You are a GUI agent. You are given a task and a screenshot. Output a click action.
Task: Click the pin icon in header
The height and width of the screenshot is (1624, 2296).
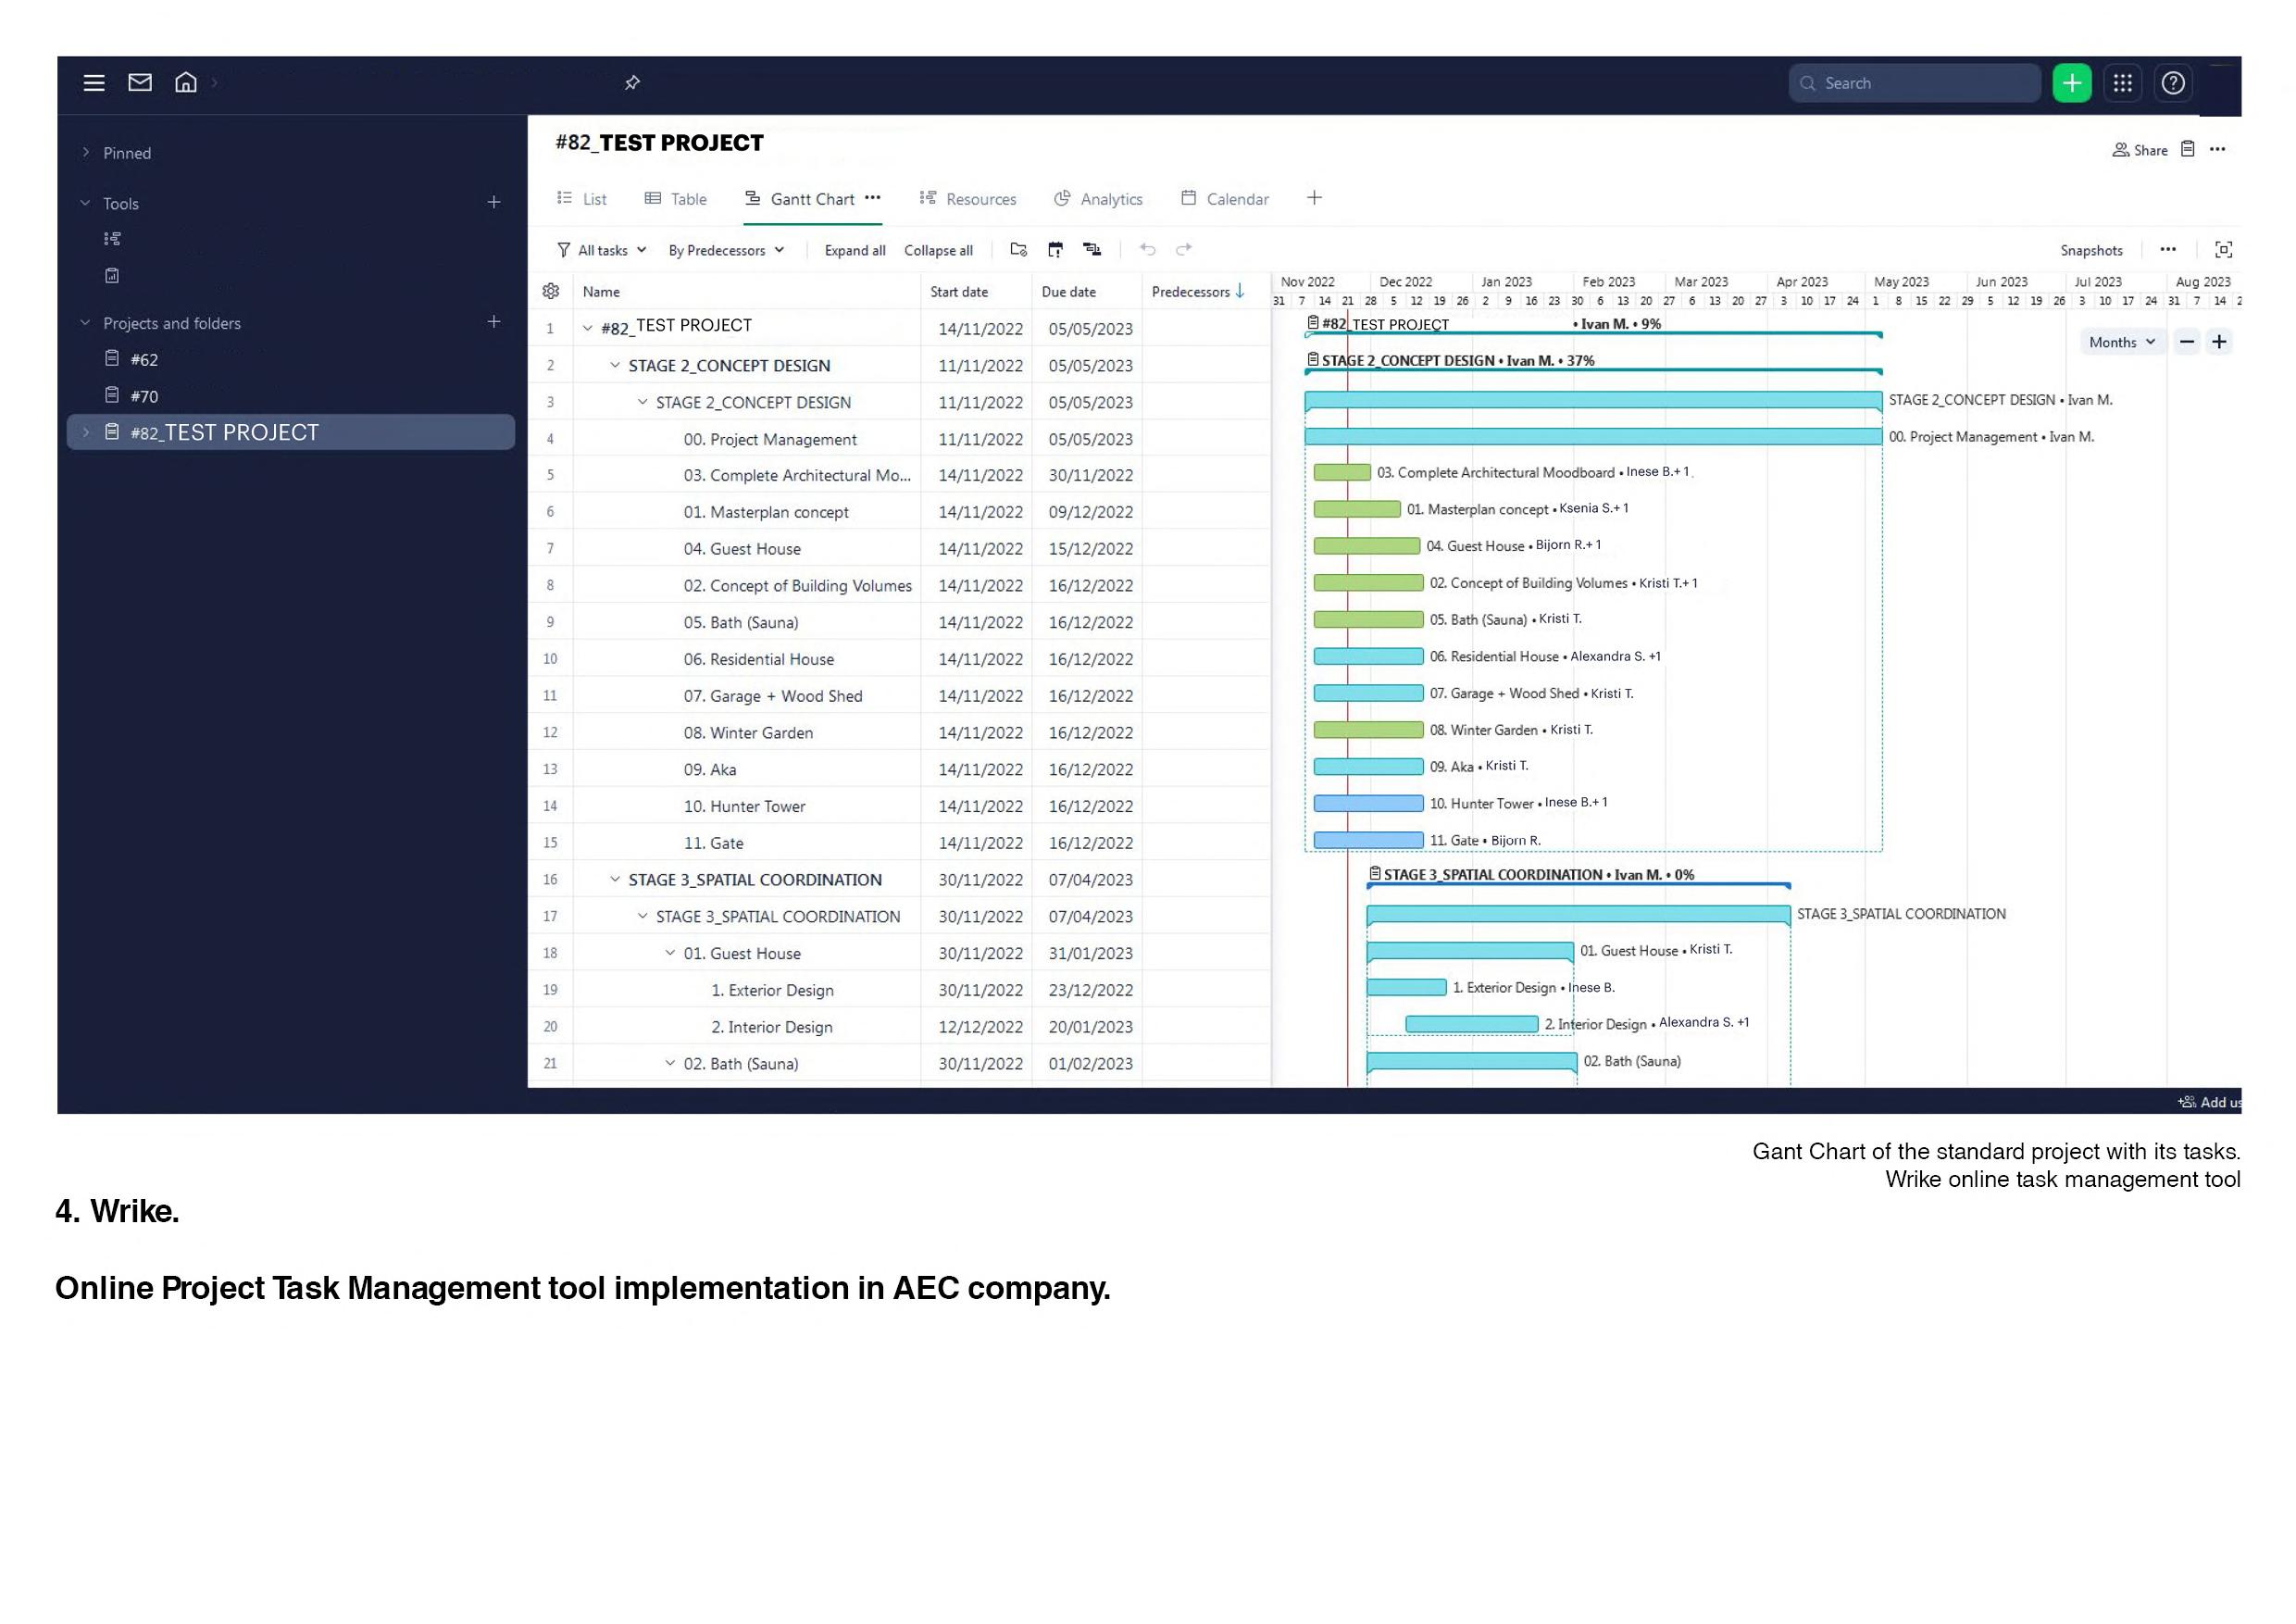[632, 83]
